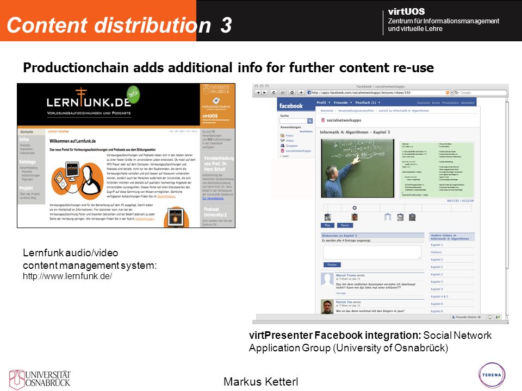Click the home icon in the browser toolbar
522x391 pixels.
click(x=292, y=92)
